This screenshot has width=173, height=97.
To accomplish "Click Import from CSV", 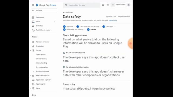I will 124,17.
